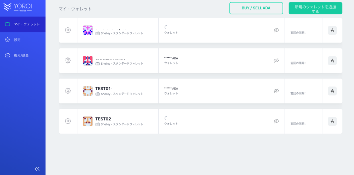354x175 pixels.
Task: Open settings gear for TEST01 wallet
Action: (68, 91)
